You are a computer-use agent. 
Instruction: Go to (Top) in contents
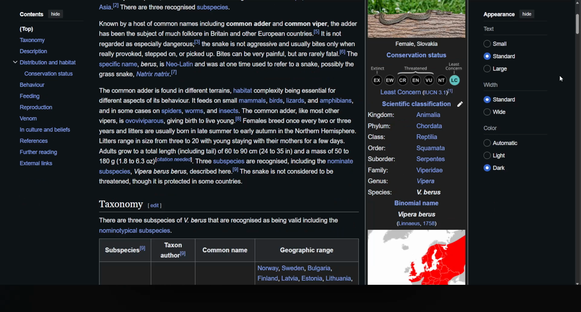(26, 29)
